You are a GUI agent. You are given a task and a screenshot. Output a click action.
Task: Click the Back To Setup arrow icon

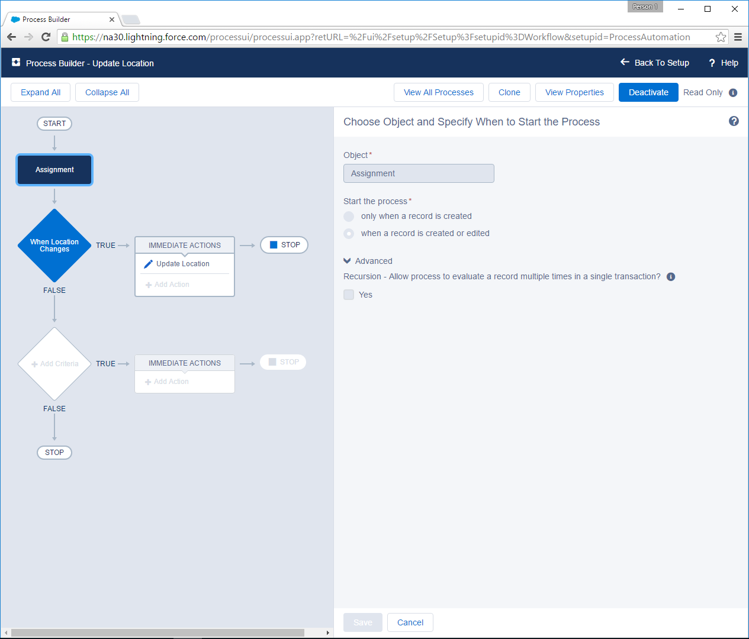[x=625, y=62]
